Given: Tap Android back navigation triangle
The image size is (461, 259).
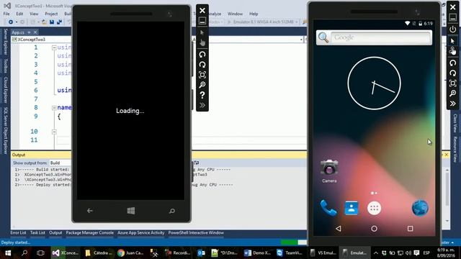Looking at the screenshot, I should (x=339, y=229).
